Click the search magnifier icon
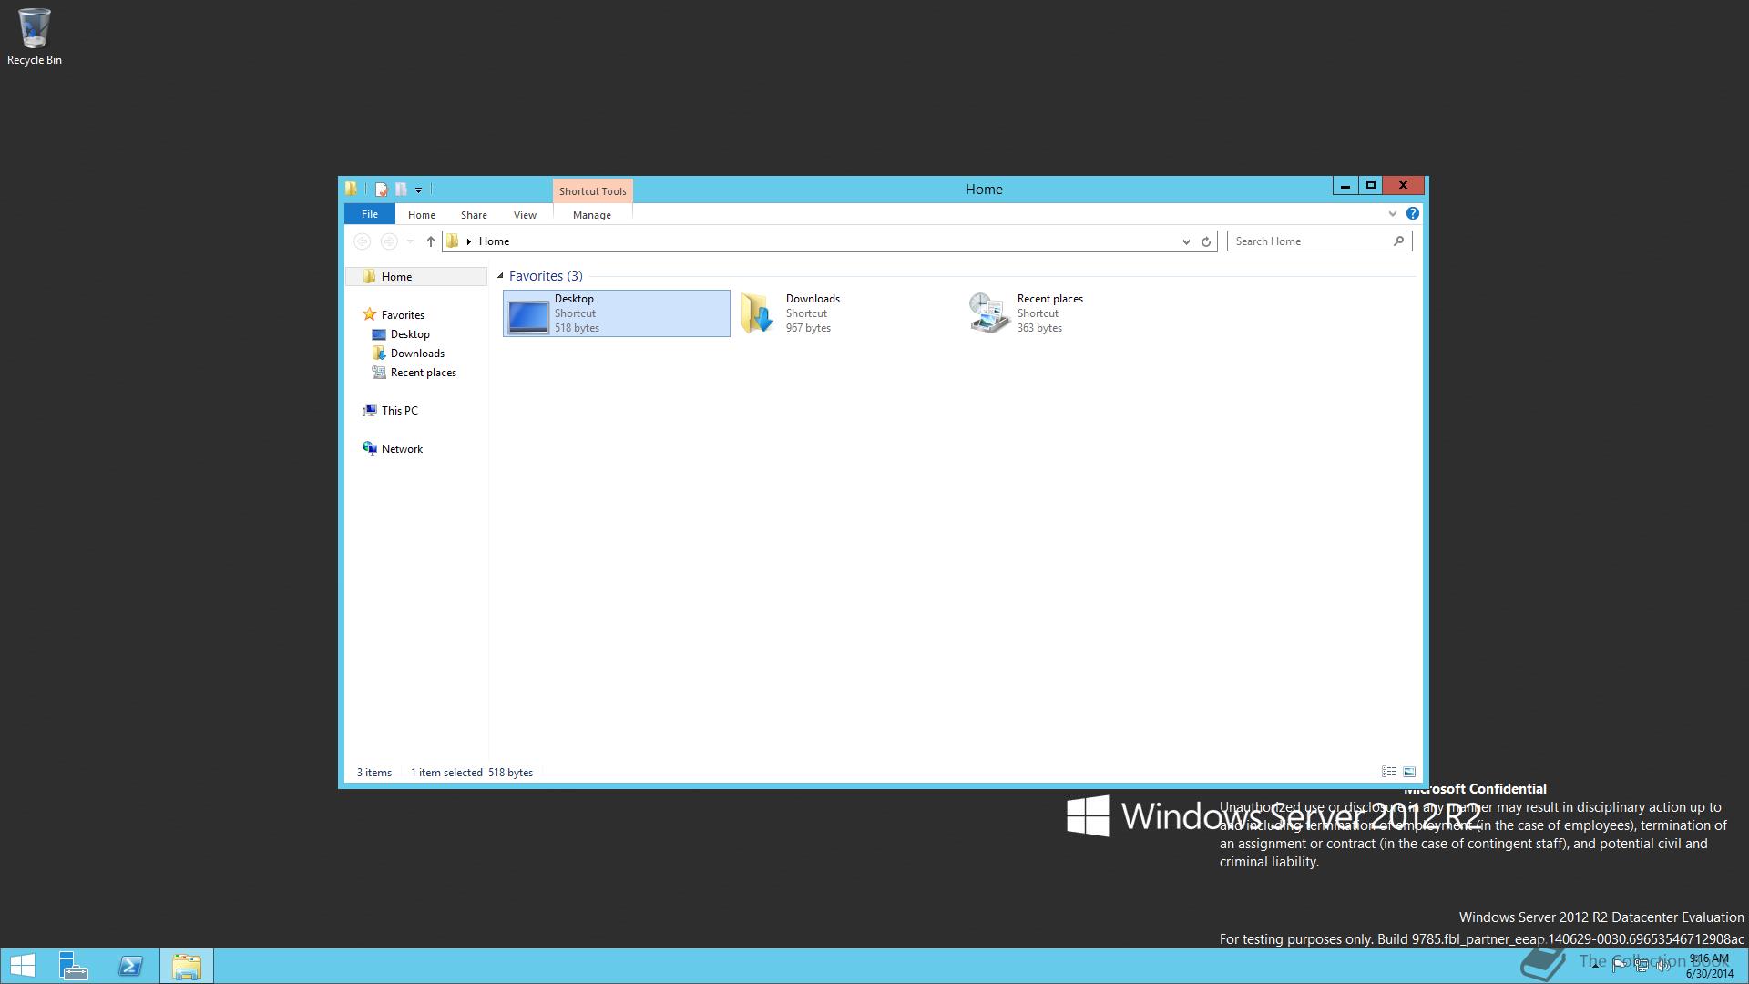 click(x=1399, y=241)
